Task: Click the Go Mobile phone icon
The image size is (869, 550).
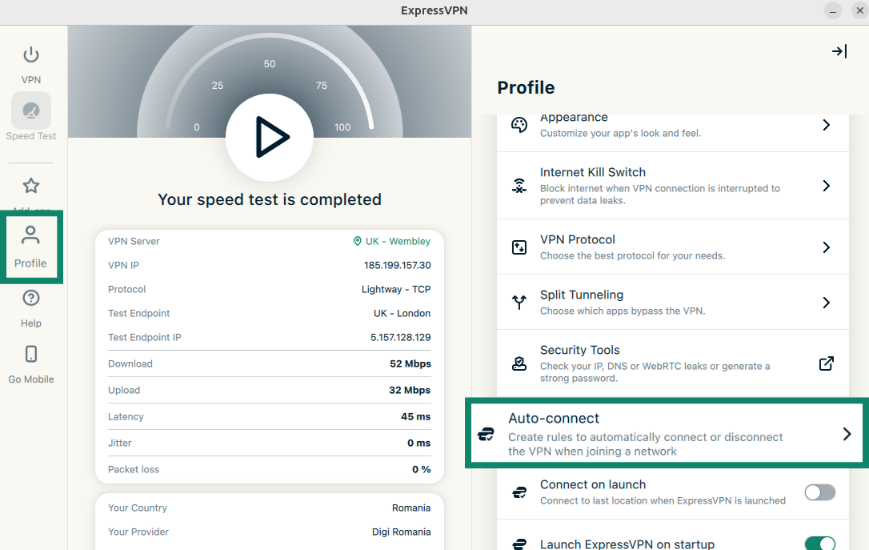Action: click(x=31, y=355)
